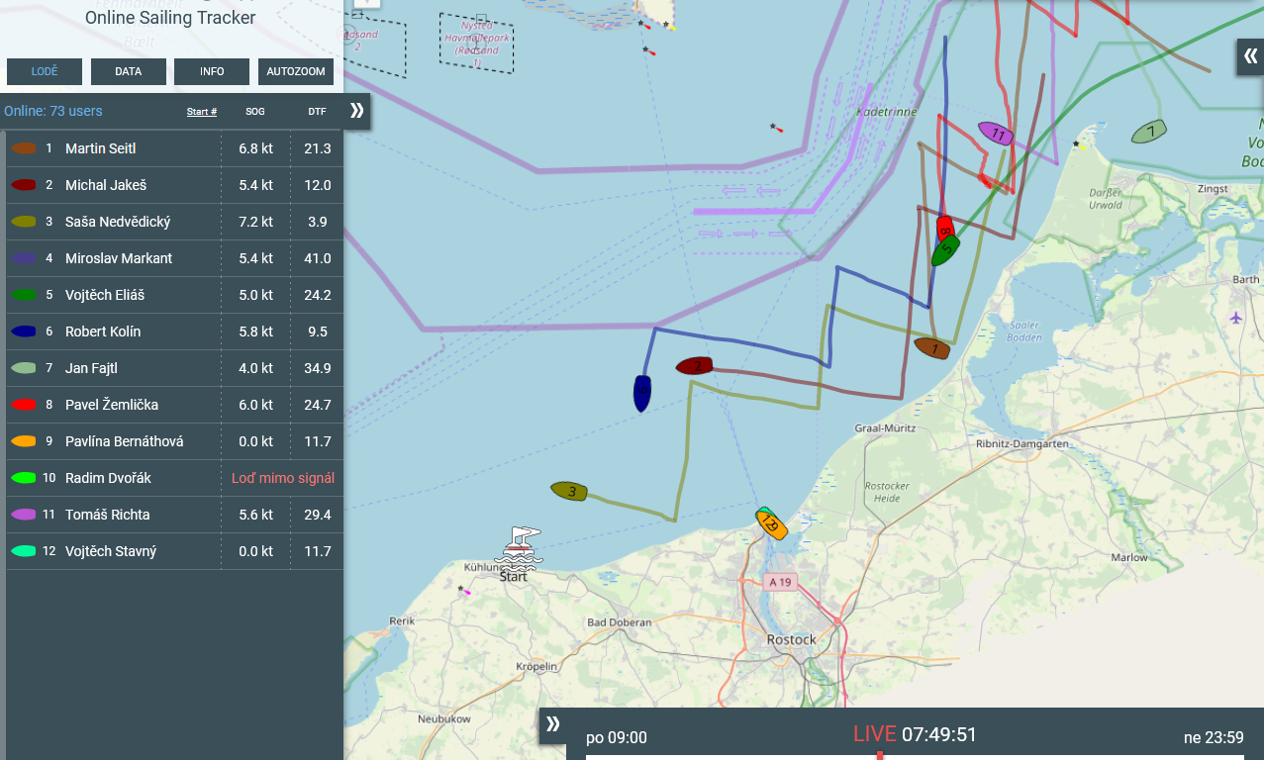Enable AUTOZOOM
1264x760 pixels.
pyautogui.click(x=296, y=71)
